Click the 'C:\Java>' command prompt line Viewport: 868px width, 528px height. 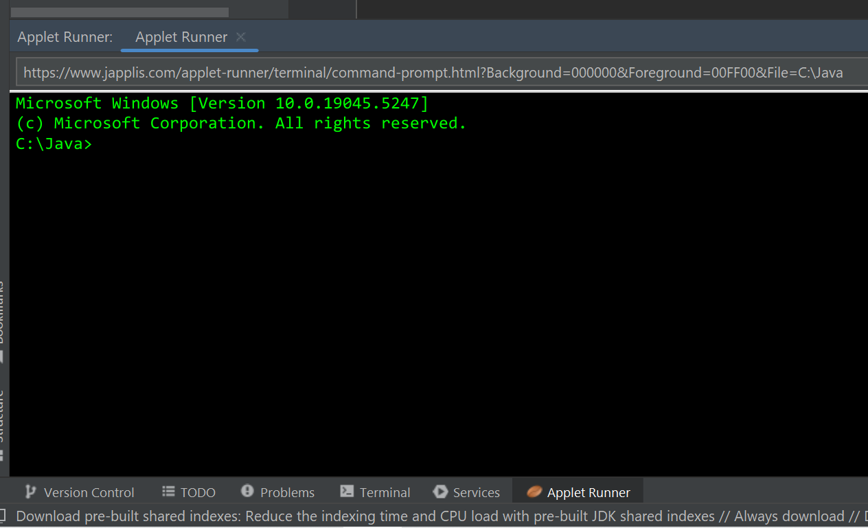tap(54, 144)
